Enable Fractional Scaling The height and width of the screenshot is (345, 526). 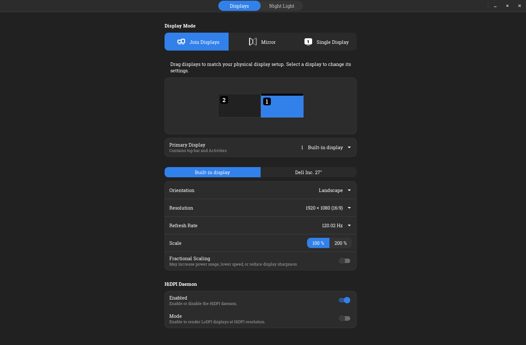tap(344, 261)
